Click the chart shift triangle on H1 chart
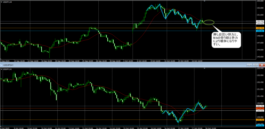Image resolution: width=265 pixels, height=129 pixels. [205, 69]
